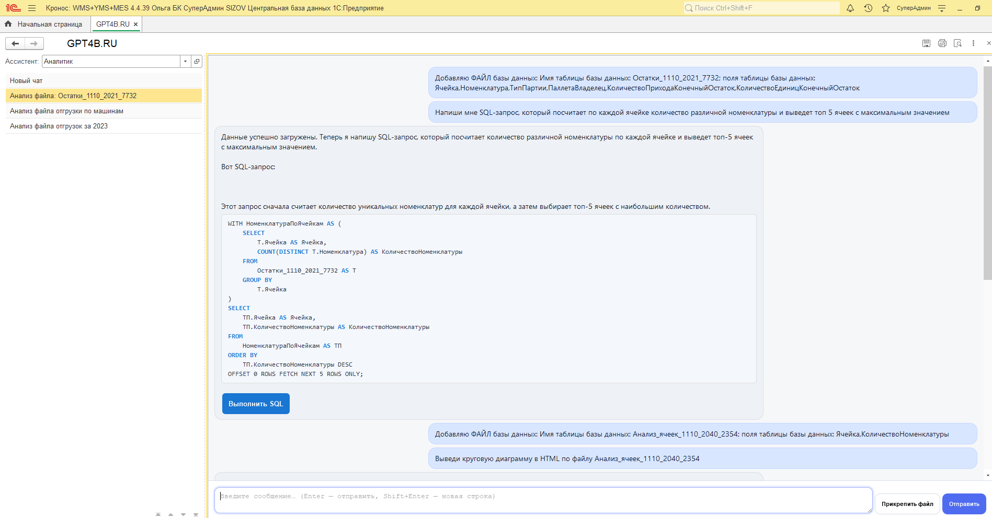
Task: Open the main hamburger menu
Action: [32, 8]
